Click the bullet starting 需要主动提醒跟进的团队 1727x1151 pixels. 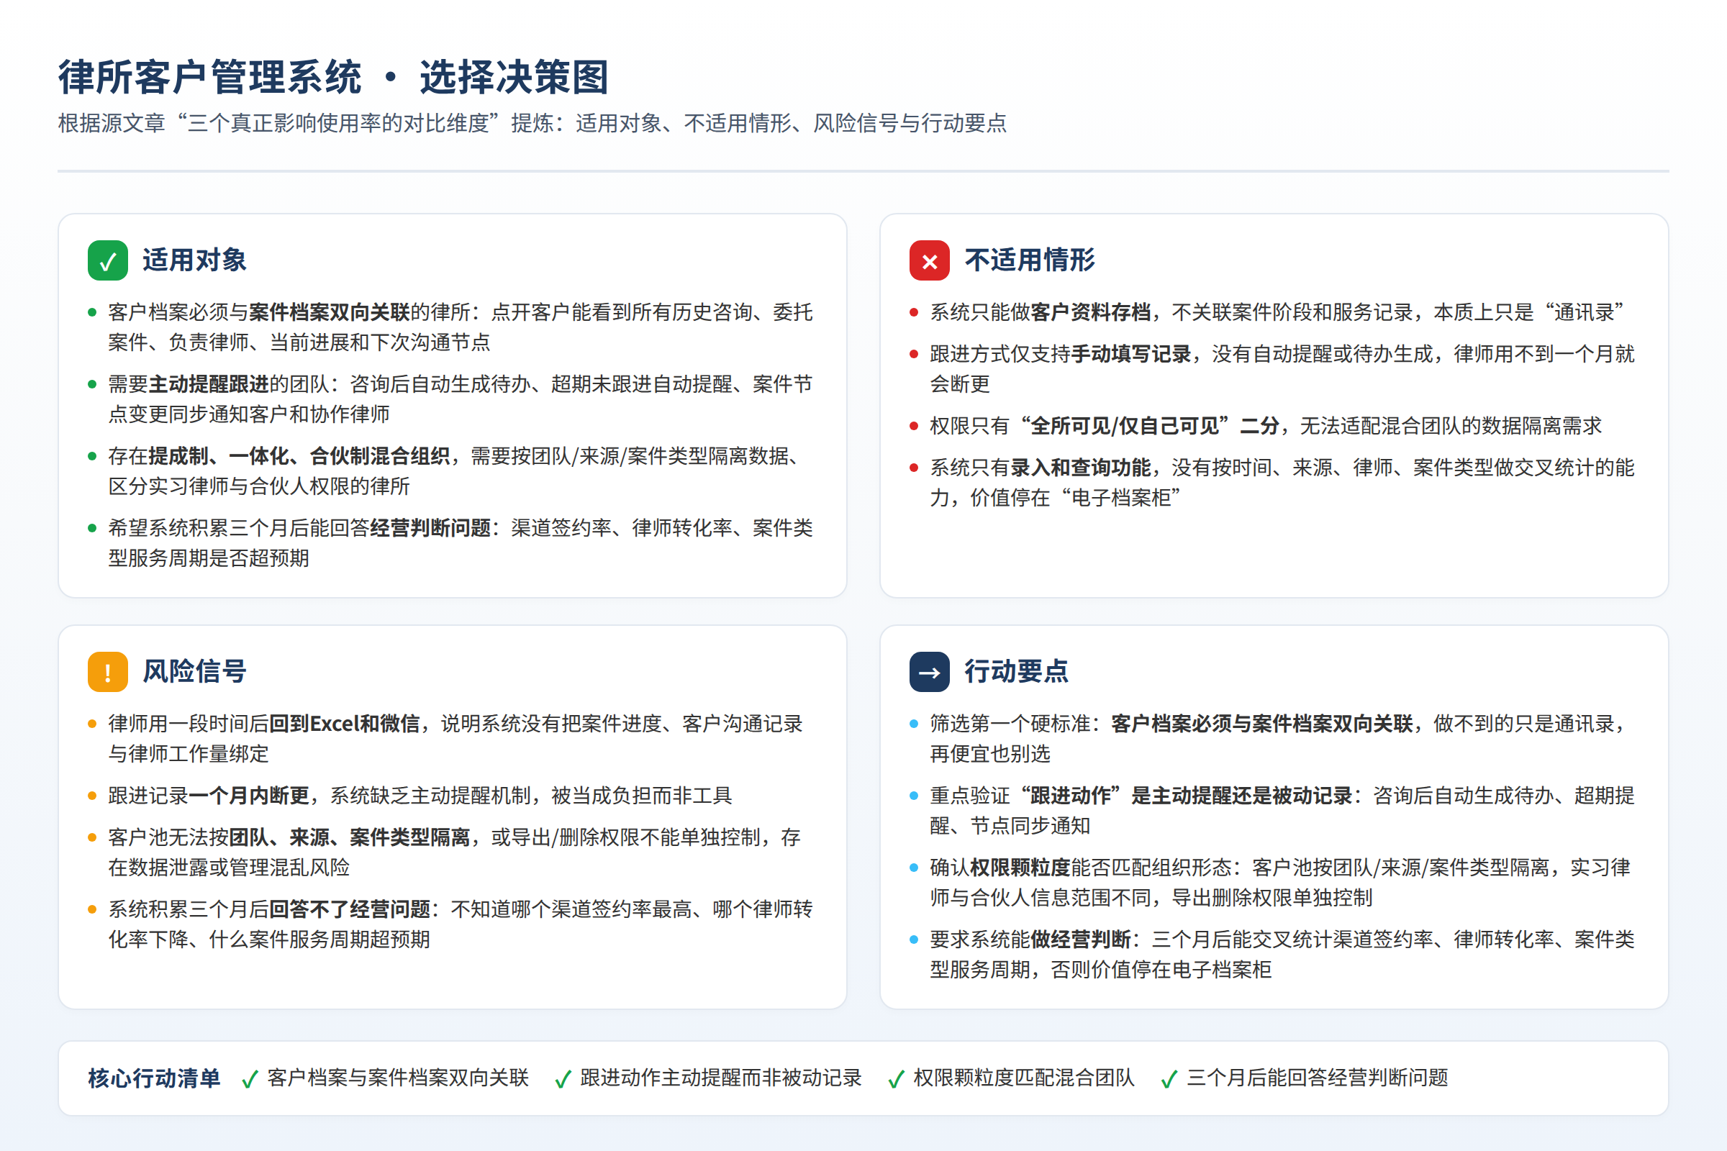tap(461, 399)
